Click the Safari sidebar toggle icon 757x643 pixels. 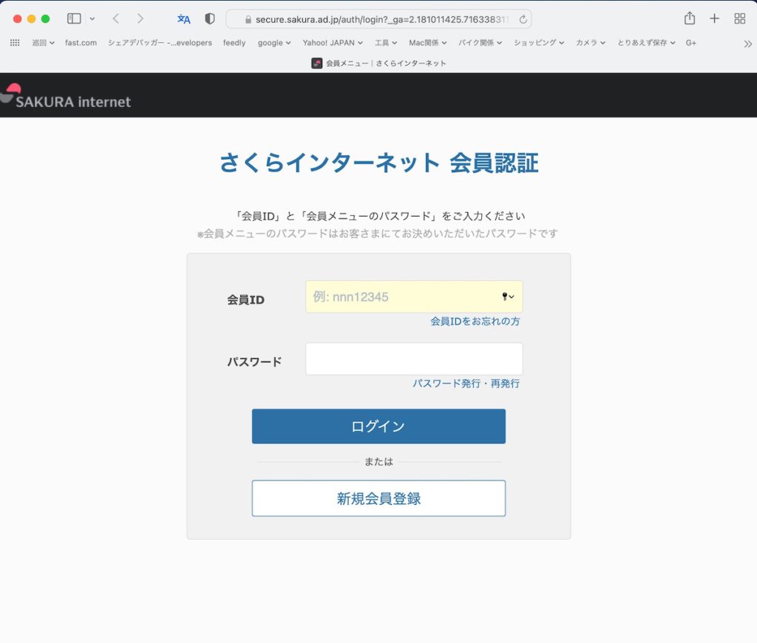[74, 18]
